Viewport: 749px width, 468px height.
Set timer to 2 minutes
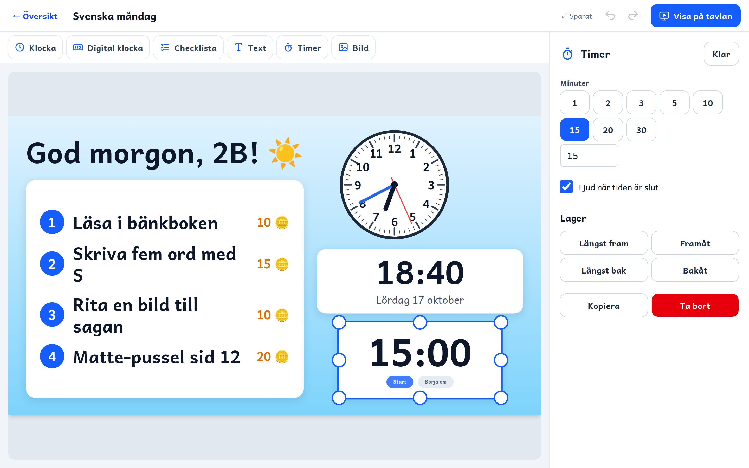coord(608,103)
